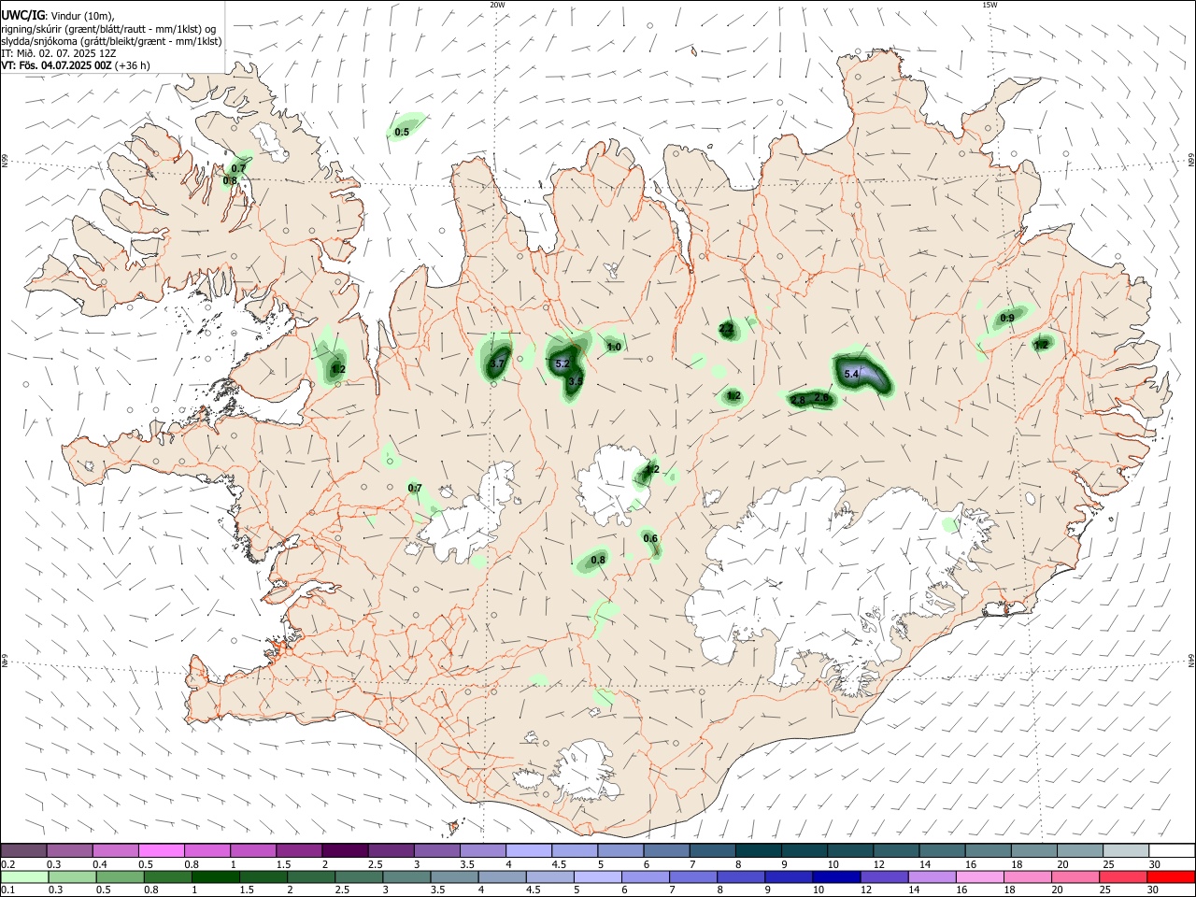Click the steel blue 6–7 snow legend swatch

click(x=667, y=850)
